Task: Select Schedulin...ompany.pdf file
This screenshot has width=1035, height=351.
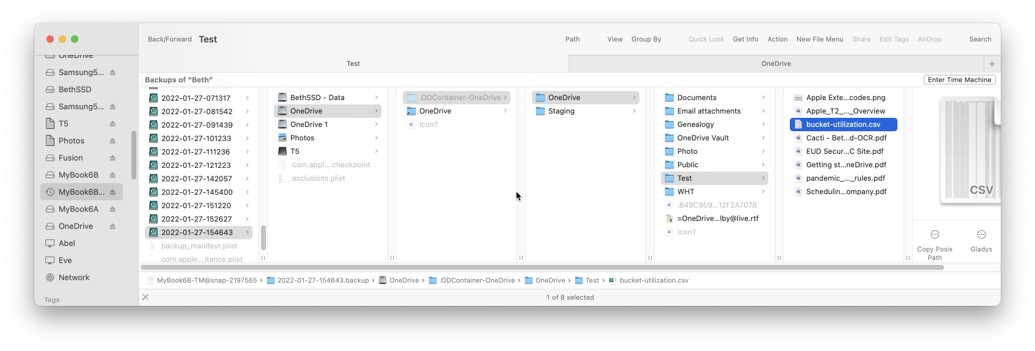Action: pos(843,191)
